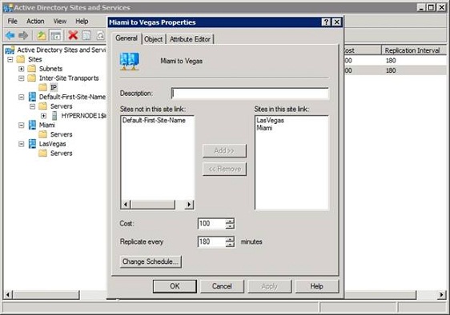
Task: Toggle the Show/Hide Console Tree icon
Action: pos(55,35)
